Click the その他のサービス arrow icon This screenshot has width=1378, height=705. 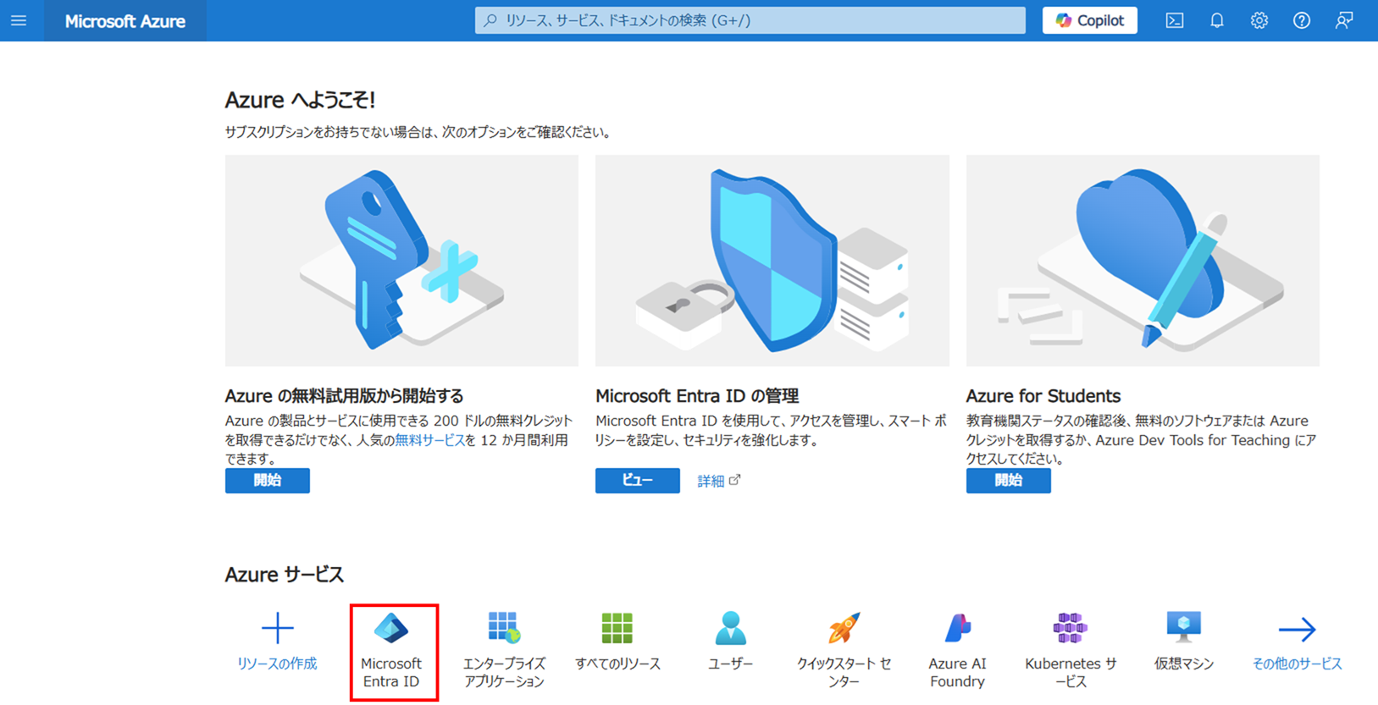point(1297,630)
